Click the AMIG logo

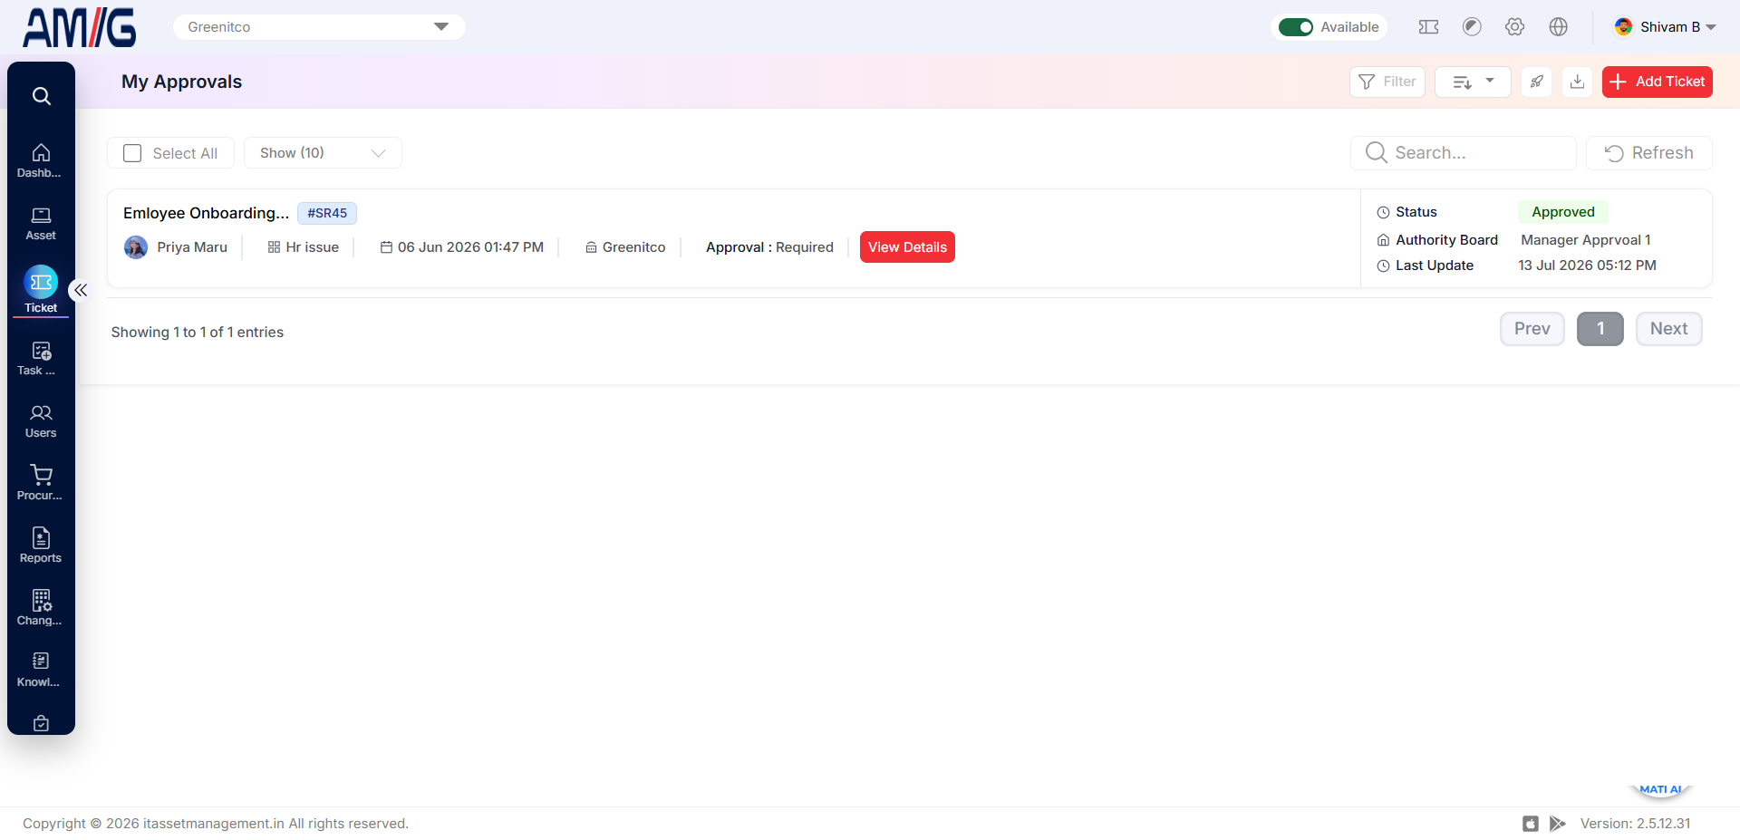[x=80, y=27]
